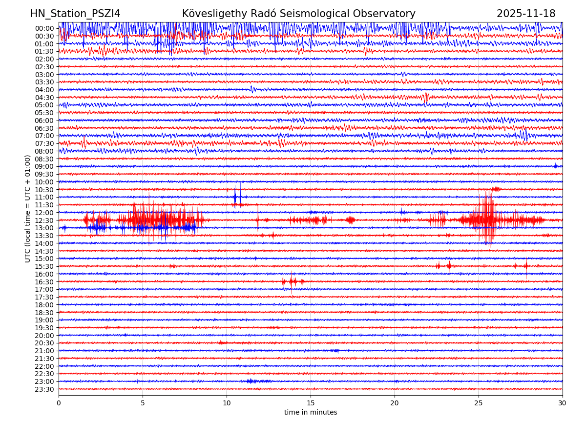
Task: Click the date 2025-11-18 in header
Action: coord(526,14)
